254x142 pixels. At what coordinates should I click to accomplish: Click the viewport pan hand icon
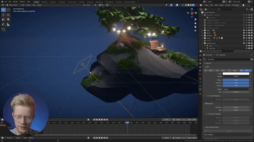point(195,23)
